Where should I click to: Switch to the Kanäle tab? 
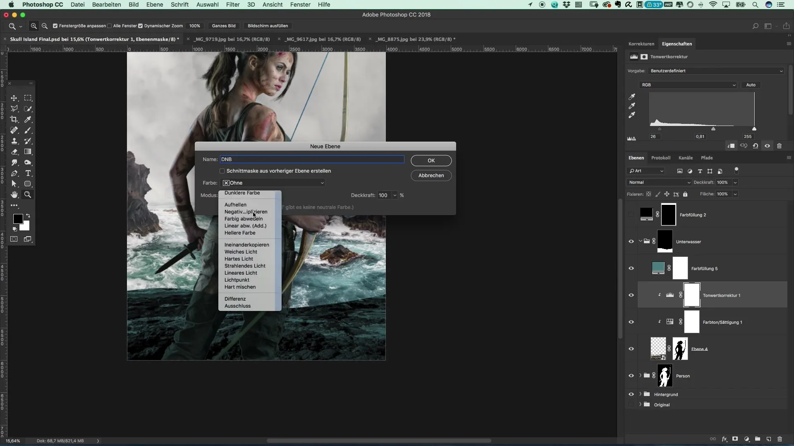(685, 158)
